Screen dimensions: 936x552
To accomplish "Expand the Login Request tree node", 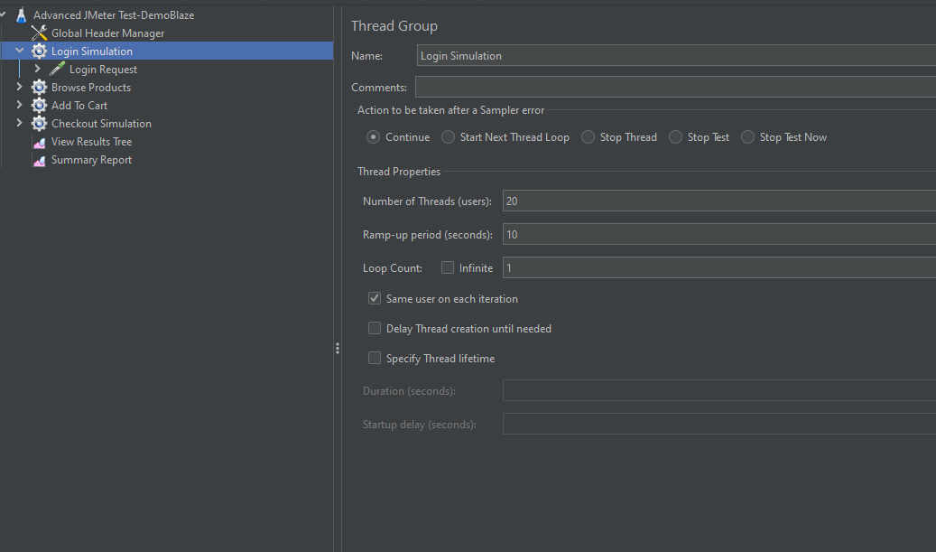I will 37,69.
